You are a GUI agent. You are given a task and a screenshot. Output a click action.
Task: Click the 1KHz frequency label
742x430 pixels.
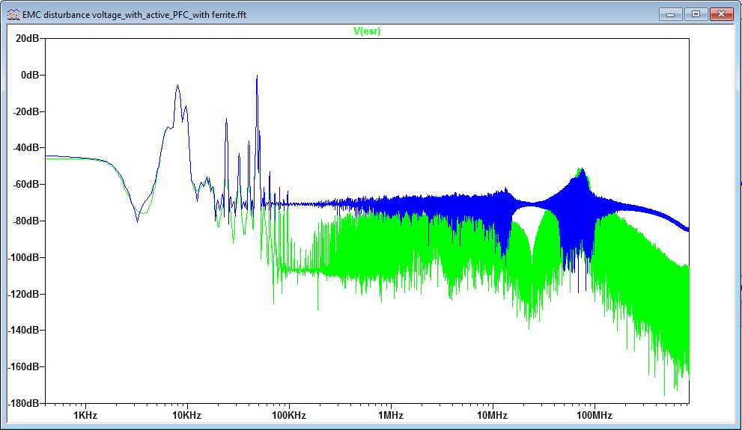pos(85,415)
